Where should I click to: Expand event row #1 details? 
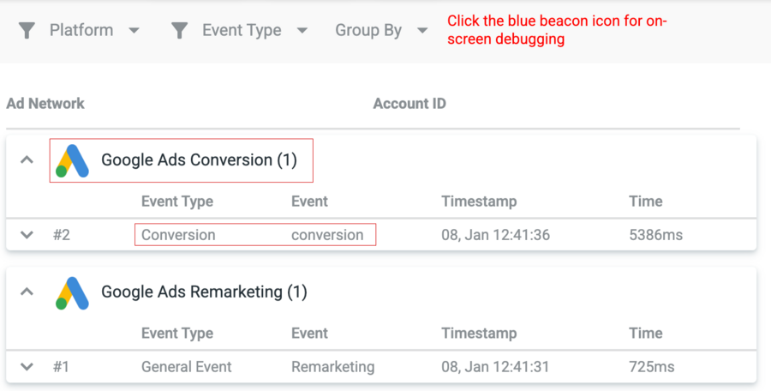(27, 367)
